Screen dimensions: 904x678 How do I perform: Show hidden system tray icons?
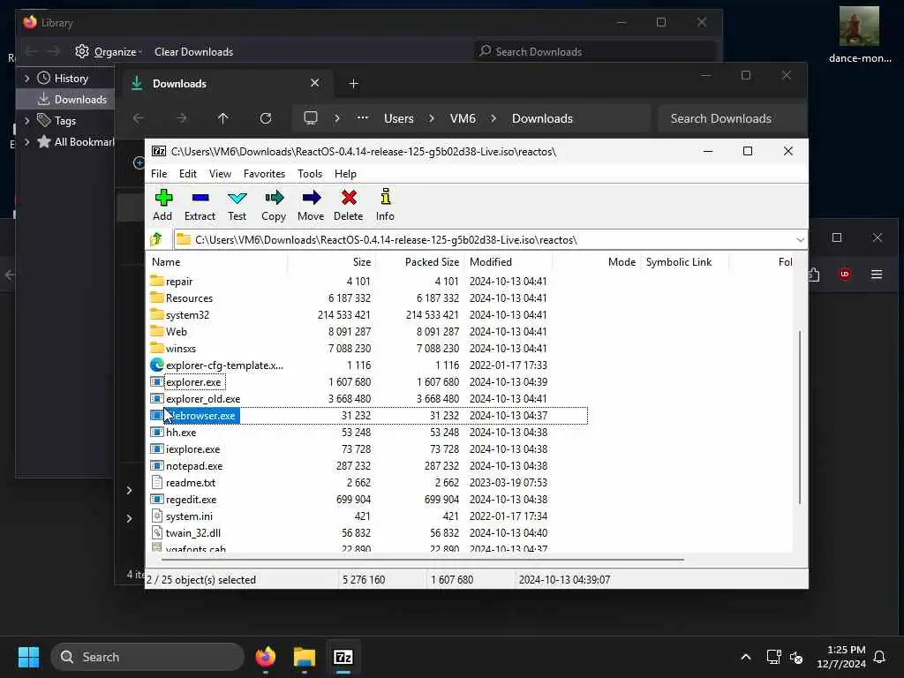(x=745, y=657)
